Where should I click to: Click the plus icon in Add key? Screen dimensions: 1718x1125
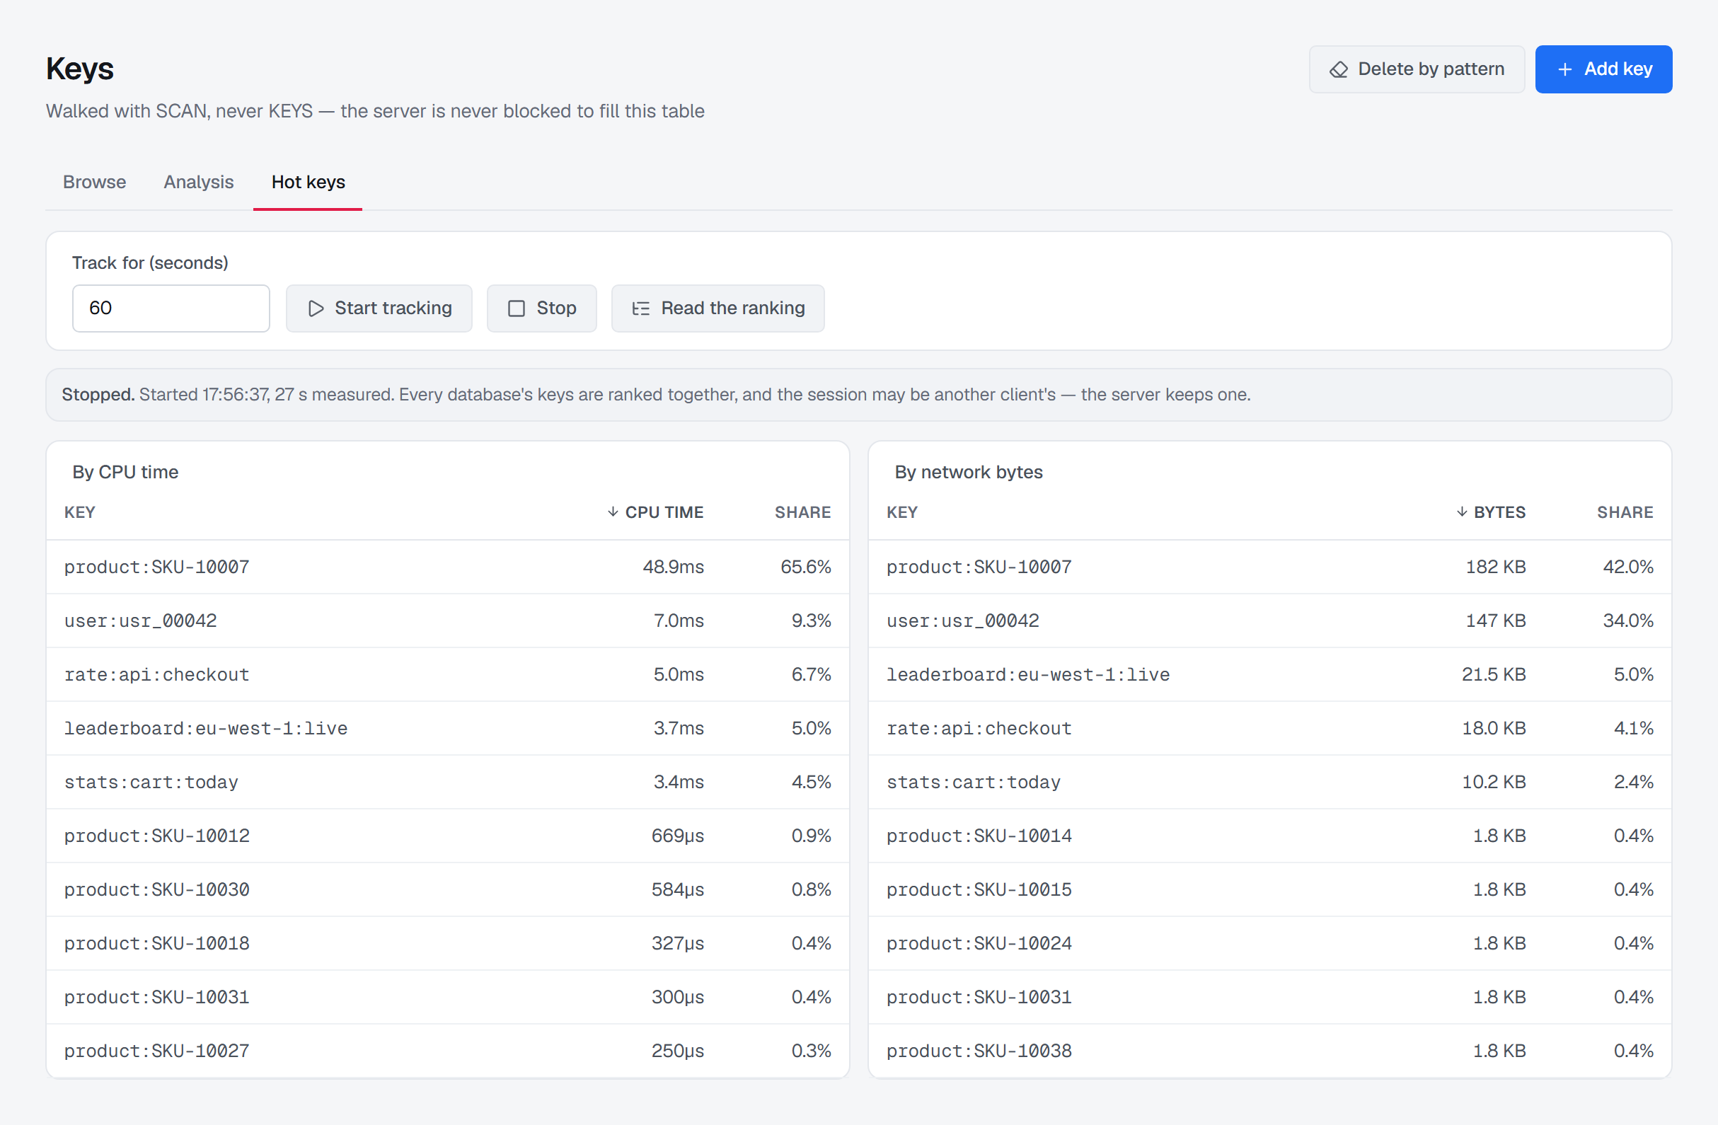coord(1565,69)
